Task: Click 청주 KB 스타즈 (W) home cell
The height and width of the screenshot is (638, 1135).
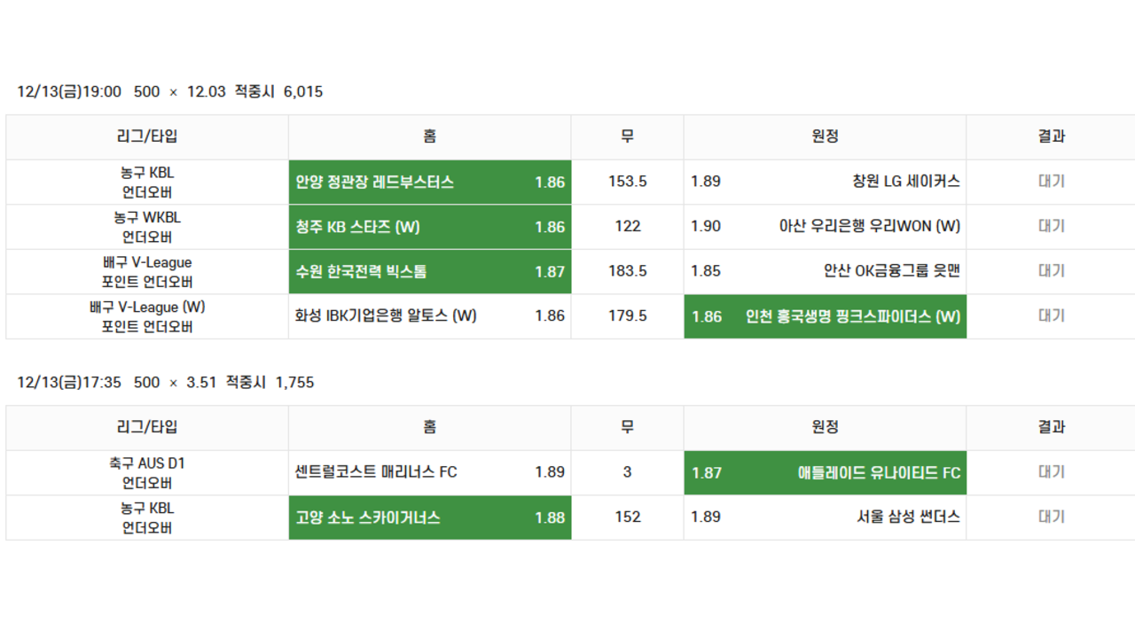Action: click(430, 227)
